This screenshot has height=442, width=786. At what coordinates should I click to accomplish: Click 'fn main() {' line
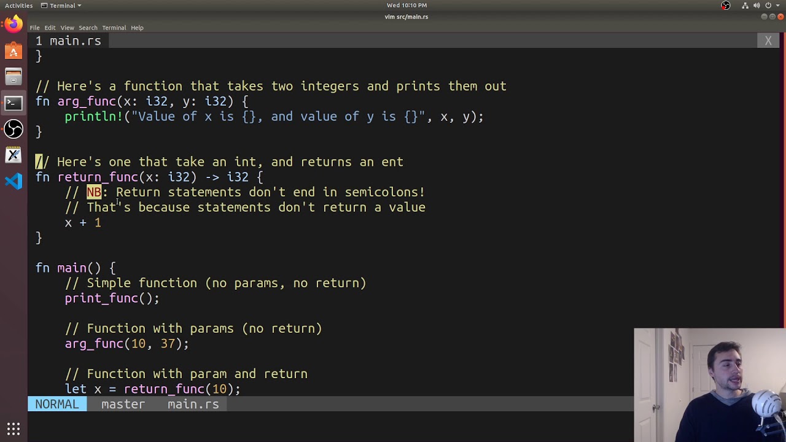pyautogui.click(x=76, y=268)
